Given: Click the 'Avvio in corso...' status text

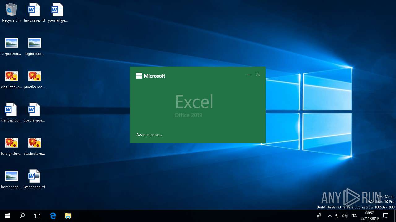Looking at the screenshot, I should pos(149,135).
